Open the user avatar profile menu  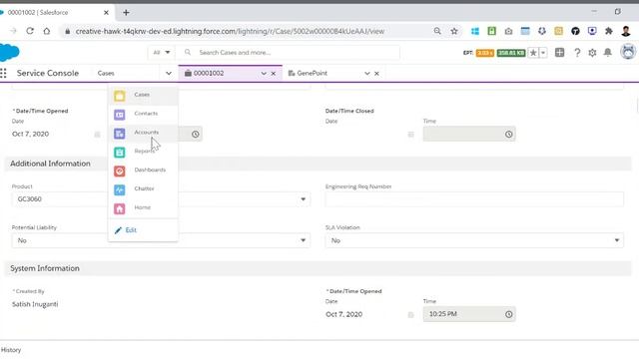pos(628,52)
